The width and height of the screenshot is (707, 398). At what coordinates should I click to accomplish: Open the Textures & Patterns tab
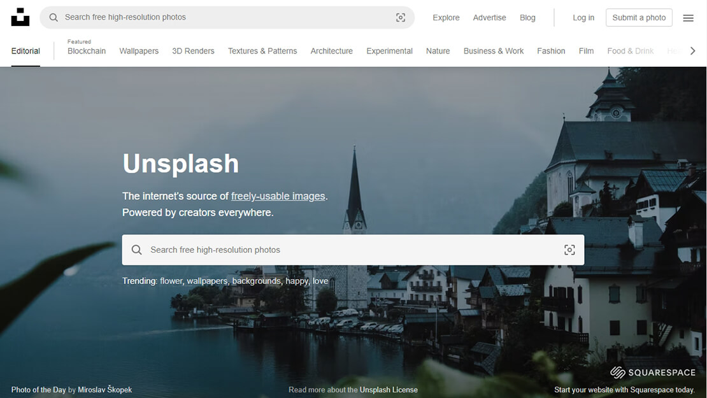pyautogui.click(x=262, y=51)
